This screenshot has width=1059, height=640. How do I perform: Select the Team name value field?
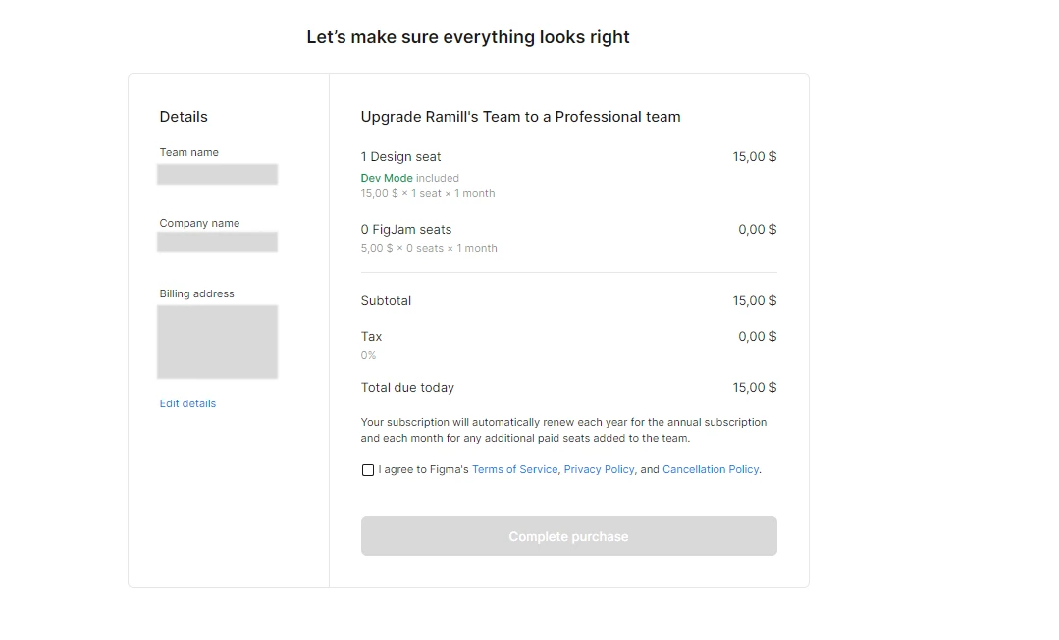point(218,174)
